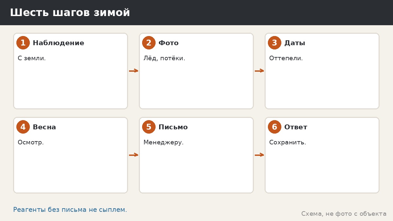This screenshot has height=221, width=393.
Task: Select the Фото card heading
Action: coord(168,43)
